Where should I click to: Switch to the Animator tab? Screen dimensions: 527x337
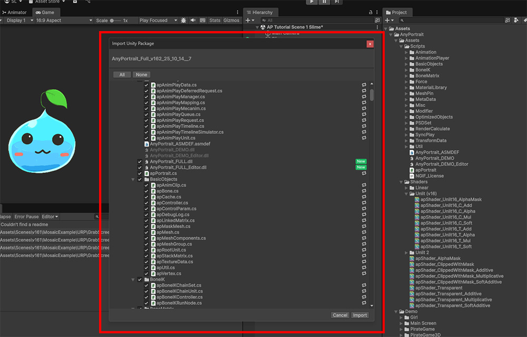tap(16, 12)
